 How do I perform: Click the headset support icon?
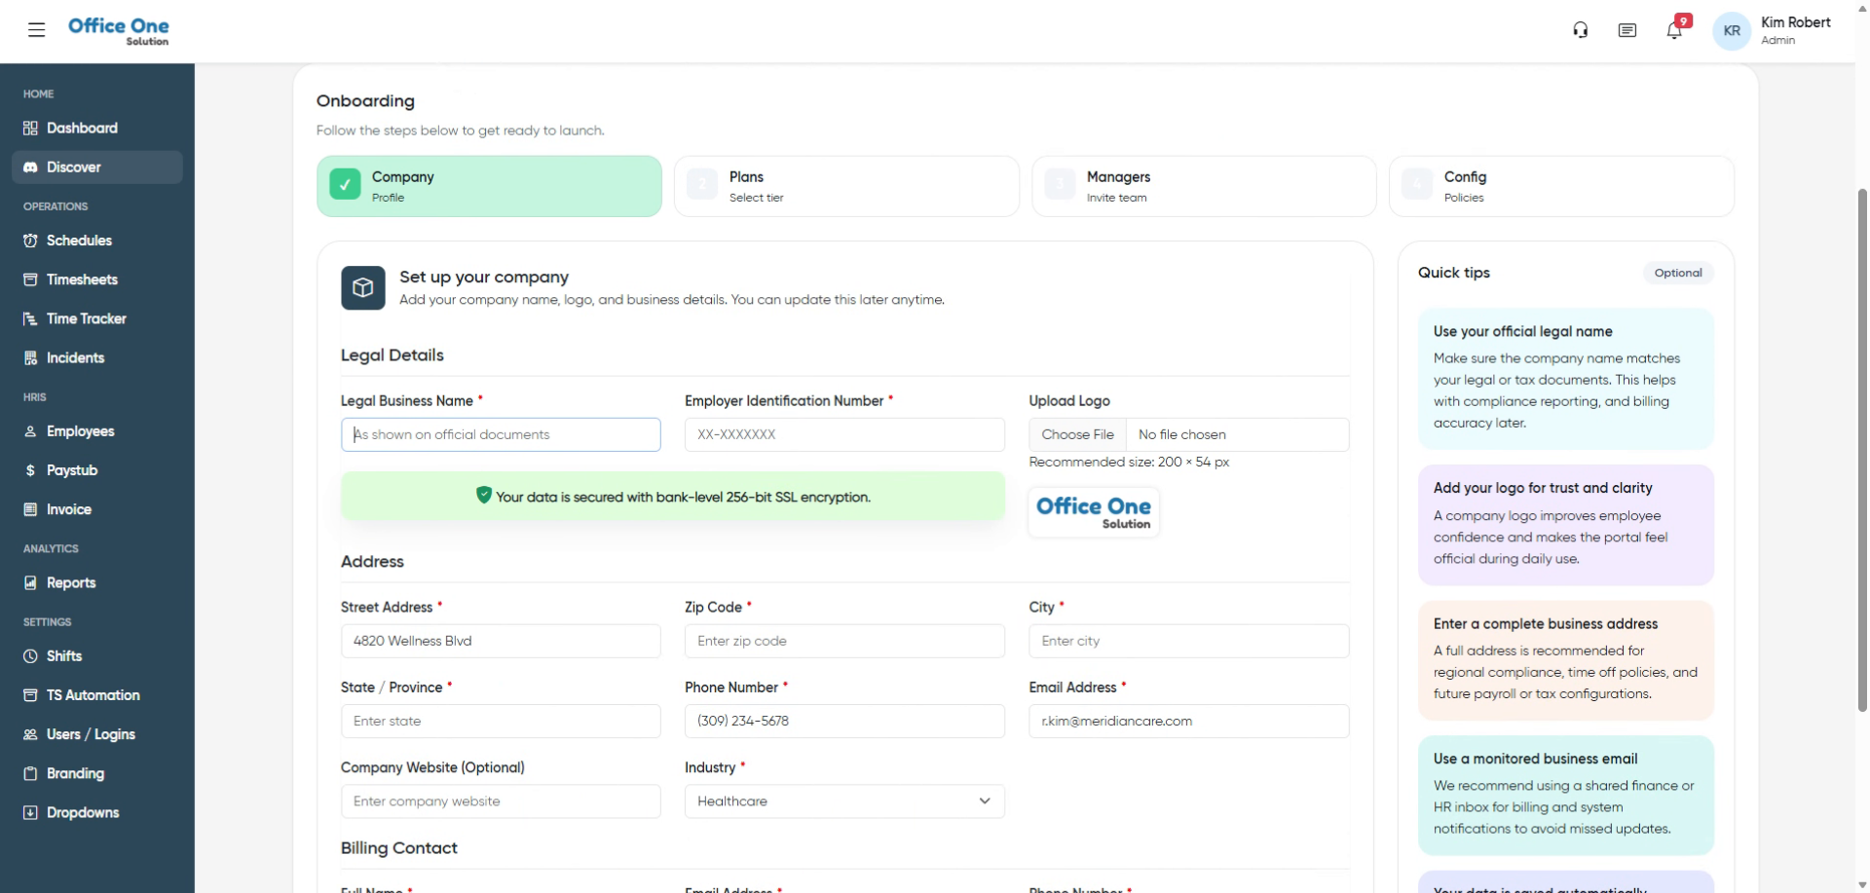click(x=1580, y=30)
